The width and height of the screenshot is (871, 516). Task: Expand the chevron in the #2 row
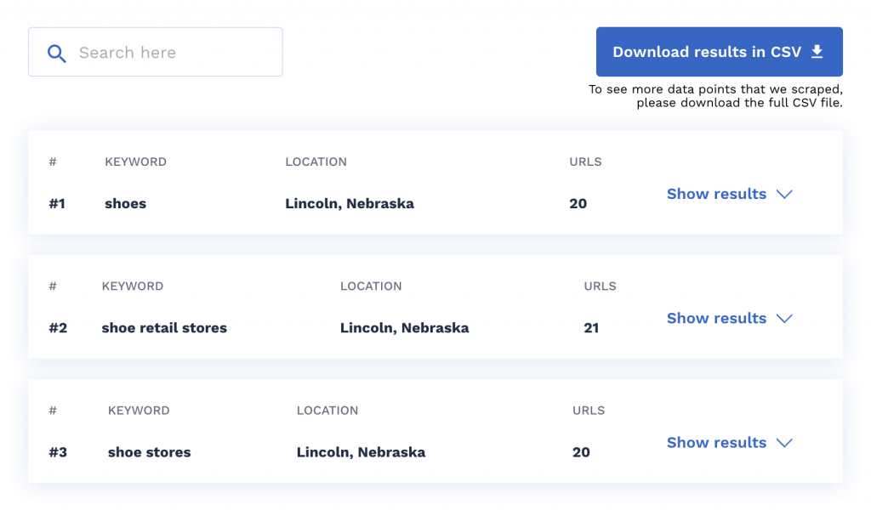(785, 318)
